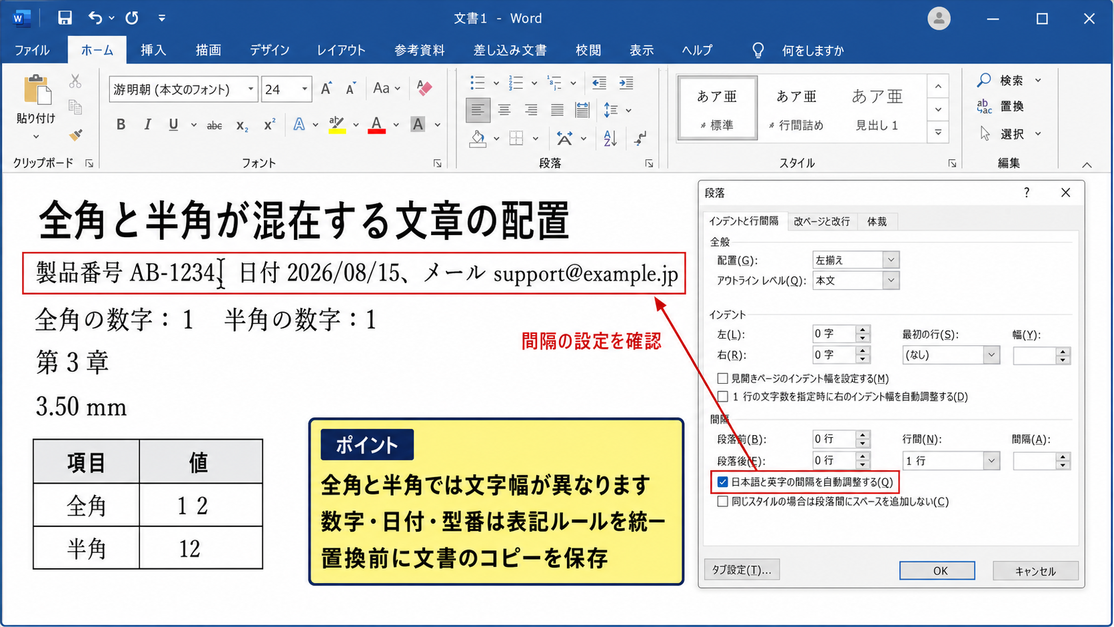The height and width of the screenshot is (627, 1114).
Task: Click the Paste (貼り付け) clipboard icon
Action: click(x=37, y=90)
